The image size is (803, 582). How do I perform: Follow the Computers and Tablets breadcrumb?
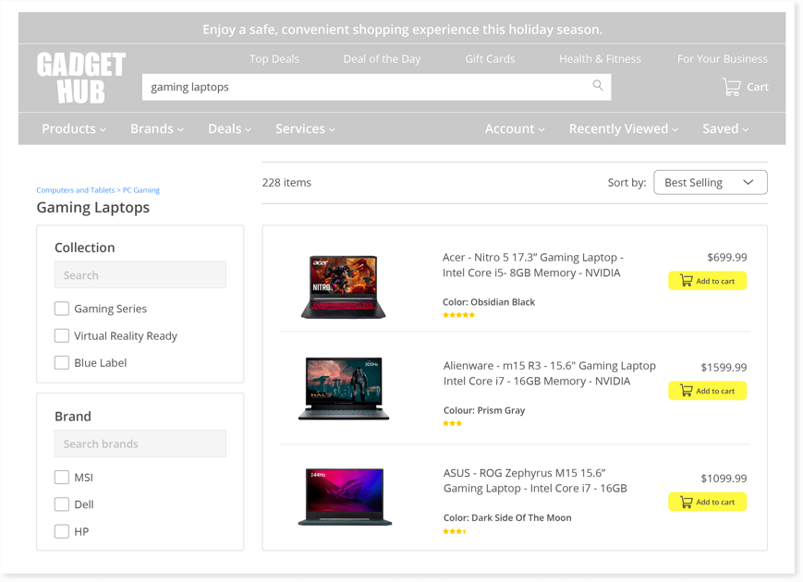[x=75, y=190]
